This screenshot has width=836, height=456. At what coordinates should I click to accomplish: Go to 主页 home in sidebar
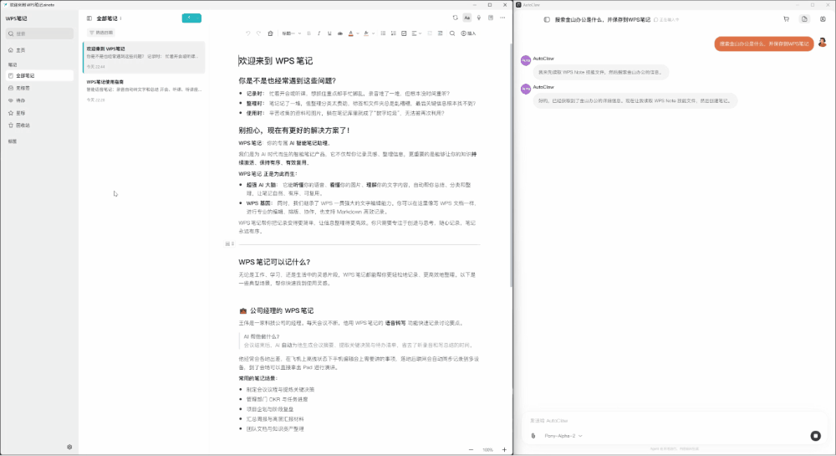click(39, 50)
